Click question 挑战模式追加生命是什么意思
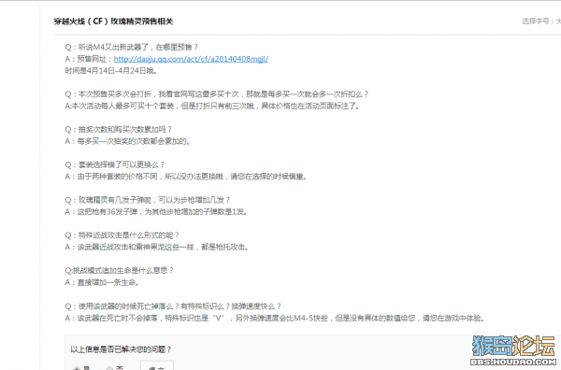Screen dimensions: 561x370 (119, 271)
